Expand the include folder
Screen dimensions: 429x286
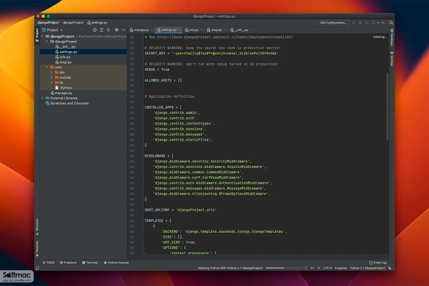51,78
